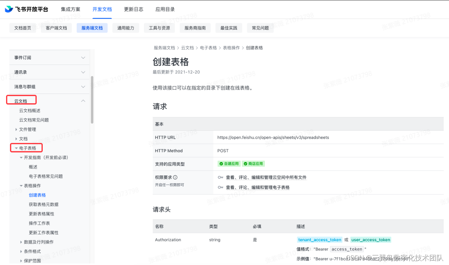Expand the 文档 tree arrow
Image resolution: width=449 pixels, height=265 pixels.
(x=16, y=139)
